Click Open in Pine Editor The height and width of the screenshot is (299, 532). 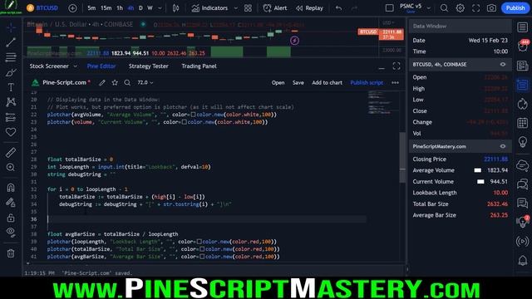(278, 82)
